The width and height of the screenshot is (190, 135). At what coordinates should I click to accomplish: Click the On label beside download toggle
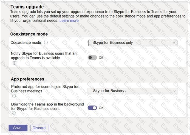101,108
